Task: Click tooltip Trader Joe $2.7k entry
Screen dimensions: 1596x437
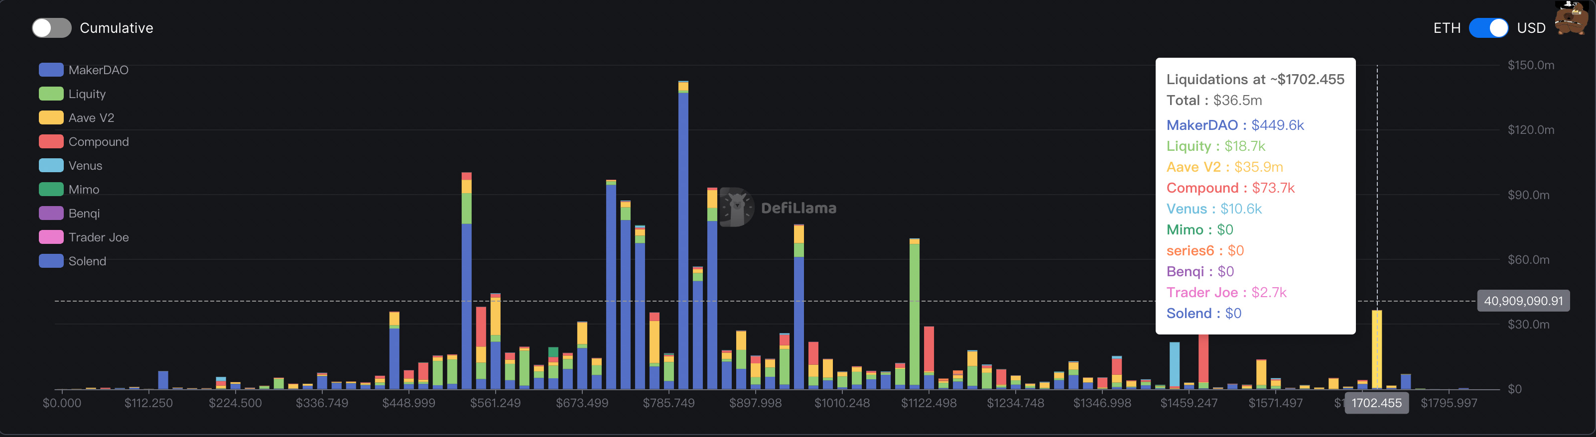Action: [x=1226, y=293]
